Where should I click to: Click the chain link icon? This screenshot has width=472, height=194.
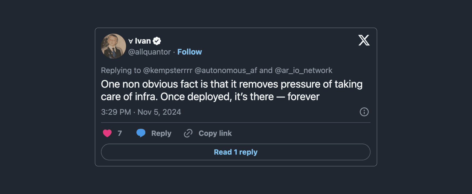[188, 133]
